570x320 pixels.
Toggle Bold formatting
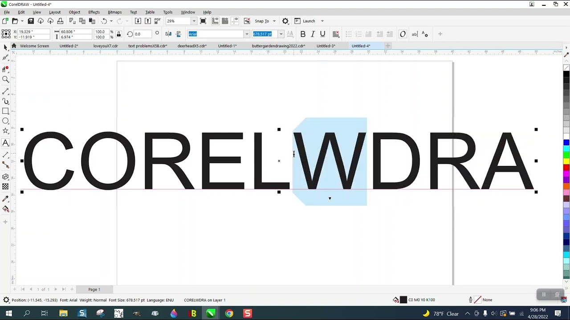(x=303, y=34)
